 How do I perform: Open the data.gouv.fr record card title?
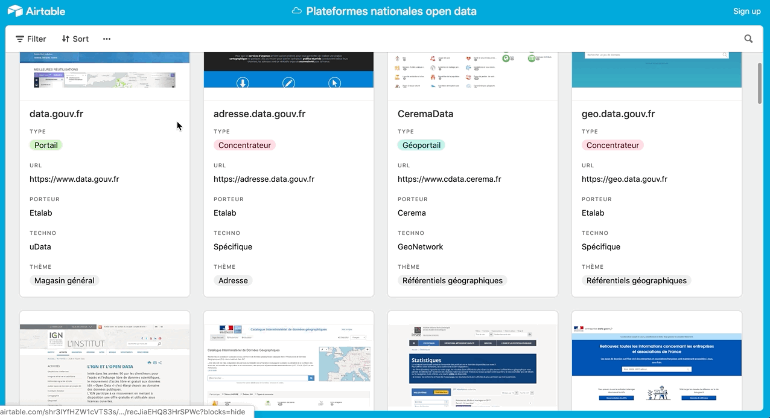[x=56, y=114]
